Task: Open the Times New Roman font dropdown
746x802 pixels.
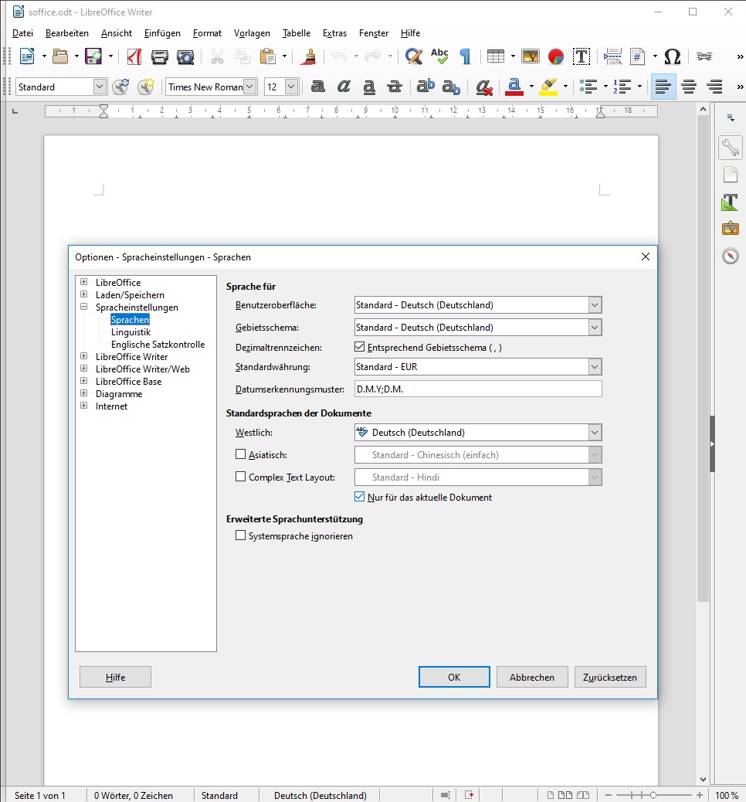Action: tap(250, 87)
